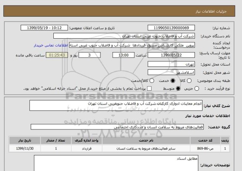Open the اطلاعات تماس خریدار link
242x171 pixels.
point(51,45)
